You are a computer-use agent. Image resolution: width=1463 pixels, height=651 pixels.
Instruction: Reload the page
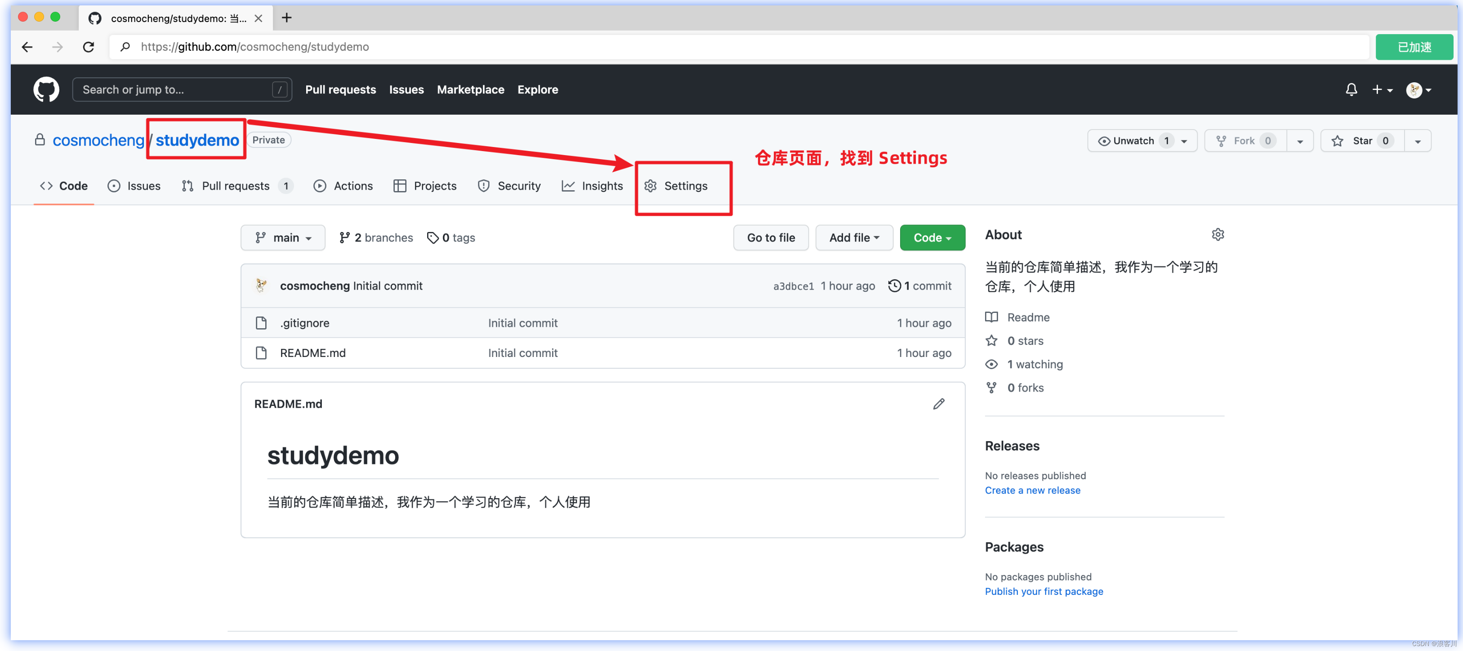(88, 47)
